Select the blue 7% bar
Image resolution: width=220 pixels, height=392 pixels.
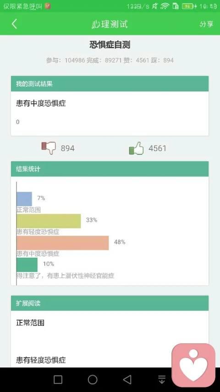tap(24, 199)
